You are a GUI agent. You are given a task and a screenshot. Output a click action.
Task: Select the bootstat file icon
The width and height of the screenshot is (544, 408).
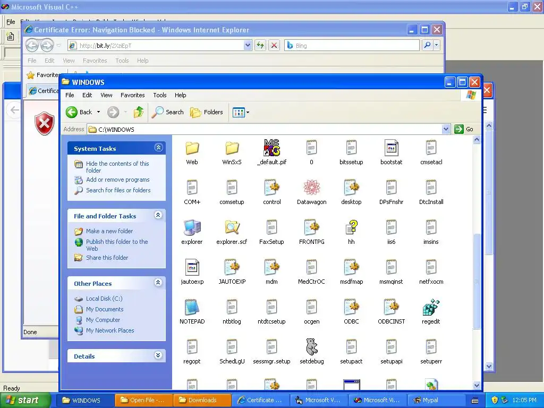tap(391, 148)
